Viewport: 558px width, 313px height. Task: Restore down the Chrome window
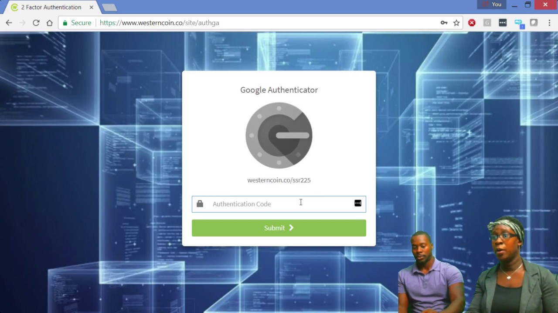pos(527,5)
